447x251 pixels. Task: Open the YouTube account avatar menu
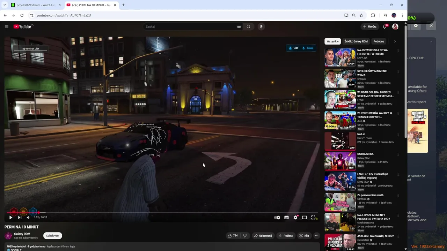[x=395, y=26]
